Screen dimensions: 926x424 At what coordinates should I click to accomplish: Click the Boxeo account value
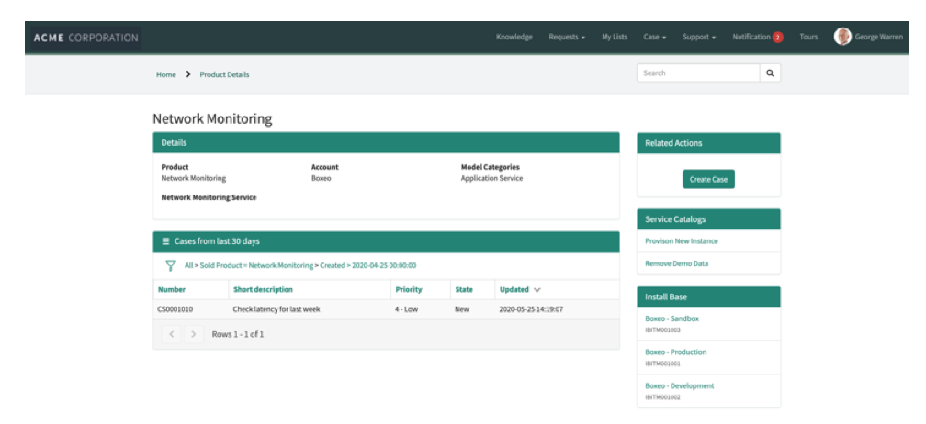pos(321,178)
